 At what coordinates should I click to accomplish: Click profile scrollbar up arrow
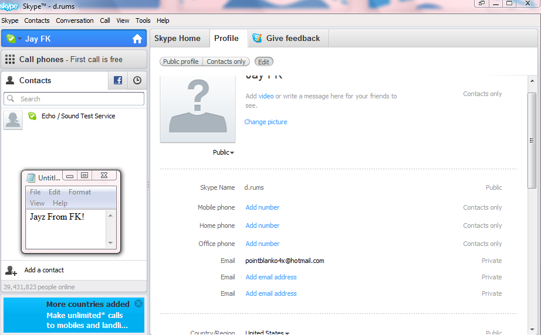(532, 81)
